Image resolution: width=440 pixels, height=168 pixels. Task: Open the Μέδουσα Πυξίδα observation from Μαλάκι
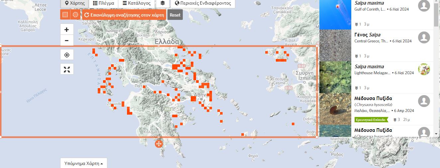pyautogui.click(x=373, y=98)
